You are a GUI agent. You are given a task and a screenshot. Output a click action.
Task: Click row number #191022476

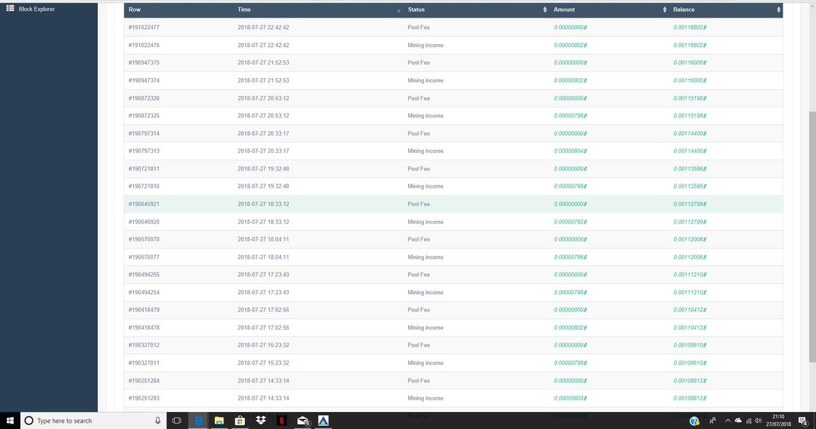(144, 45)
